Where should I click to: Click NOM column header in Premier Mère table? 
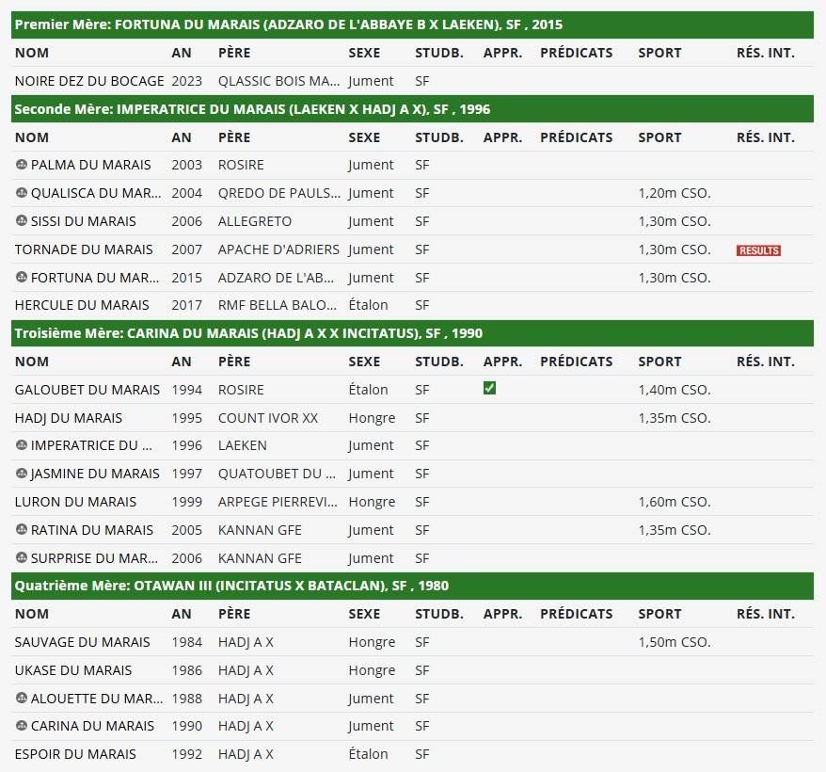(32, 53)
